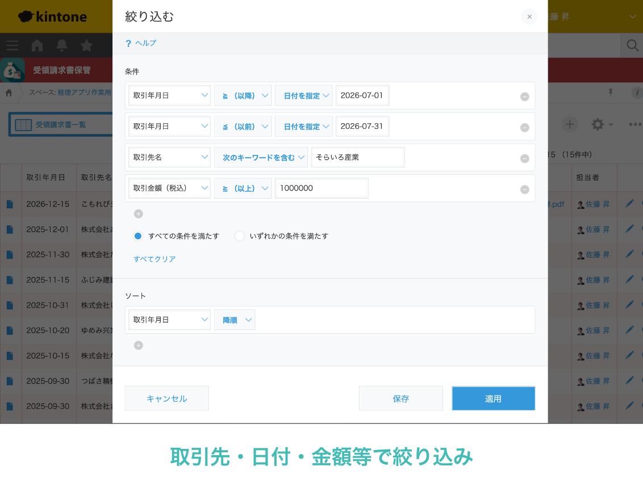
Task: Open record details for 2025-12-01 row
Action: [x=10, y=229]
